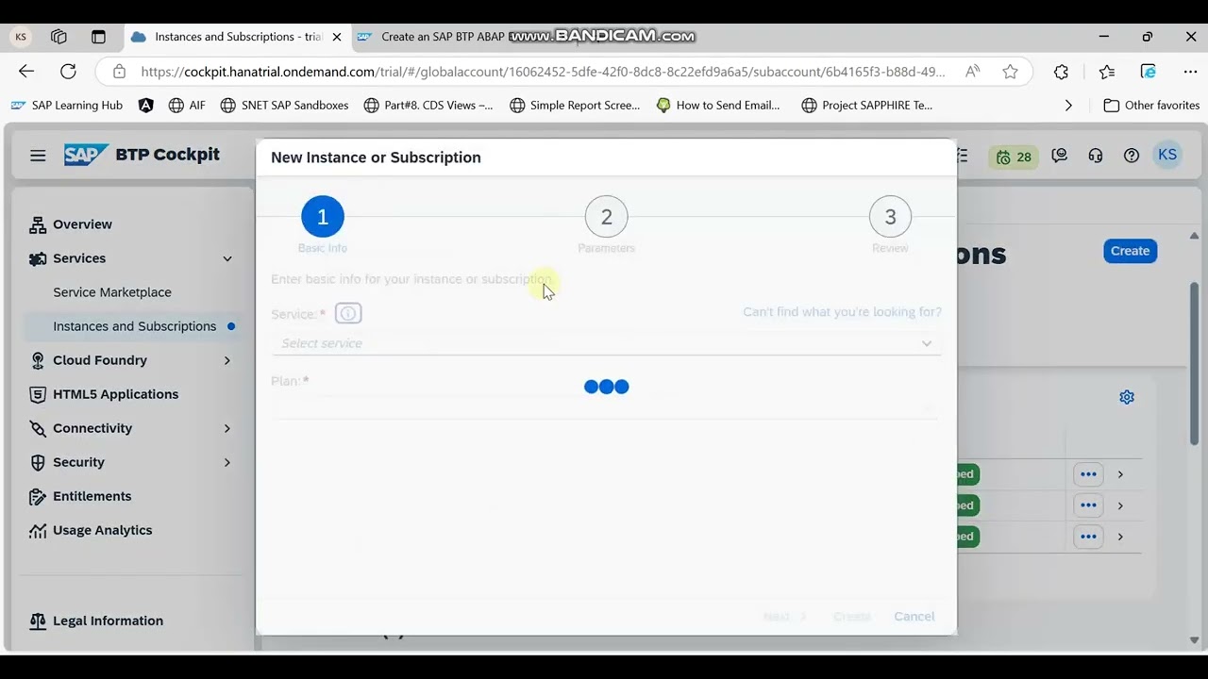Open the feedback chat icon in the header
Image resolution: width=1208 pixels, height=679 pixels.
pos(1060,156)
